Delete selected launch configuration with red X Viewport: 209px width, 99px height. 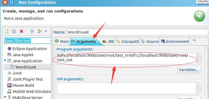[21, 31]
